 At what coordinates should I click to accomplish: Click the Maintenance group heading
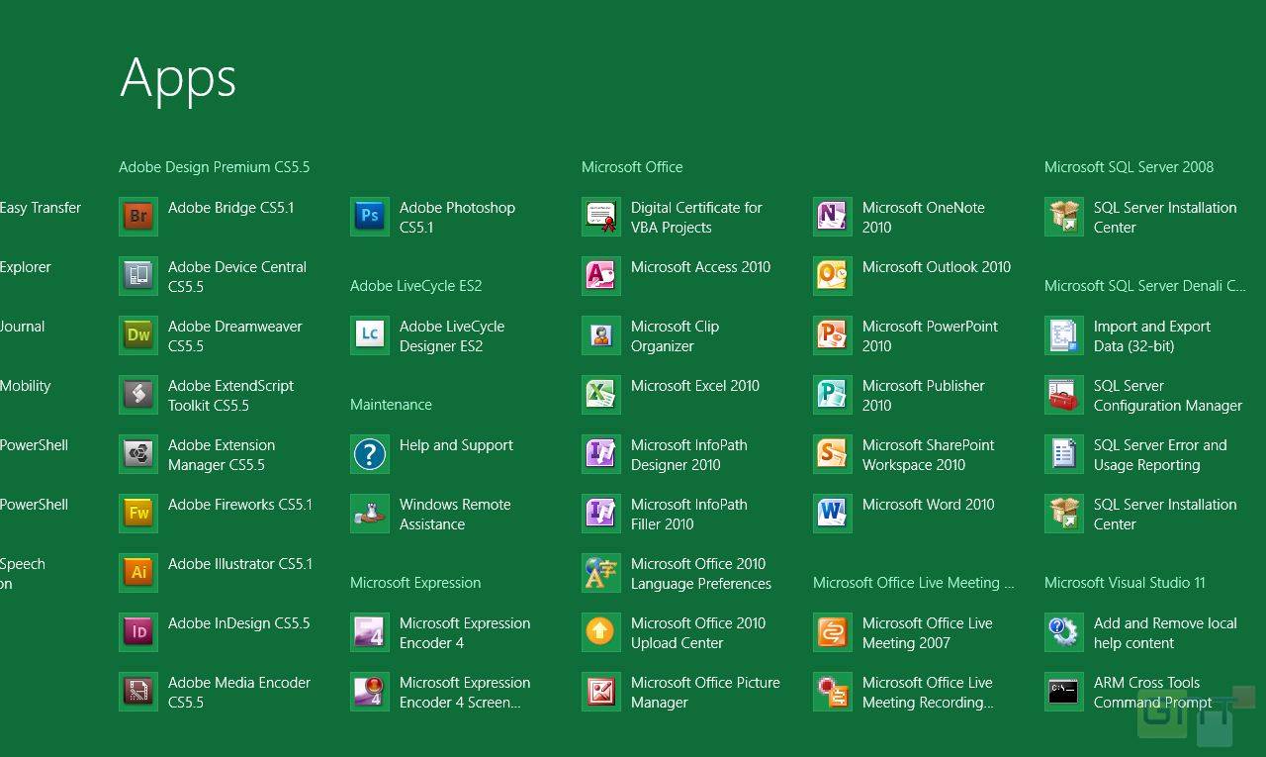pos(391,405)
